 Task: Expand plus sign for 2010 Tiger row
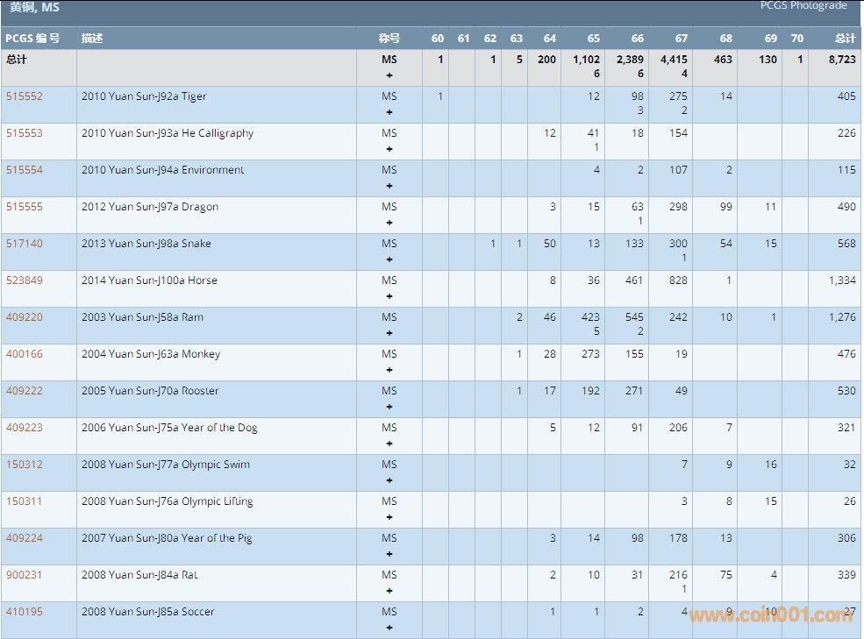point(389,112)
